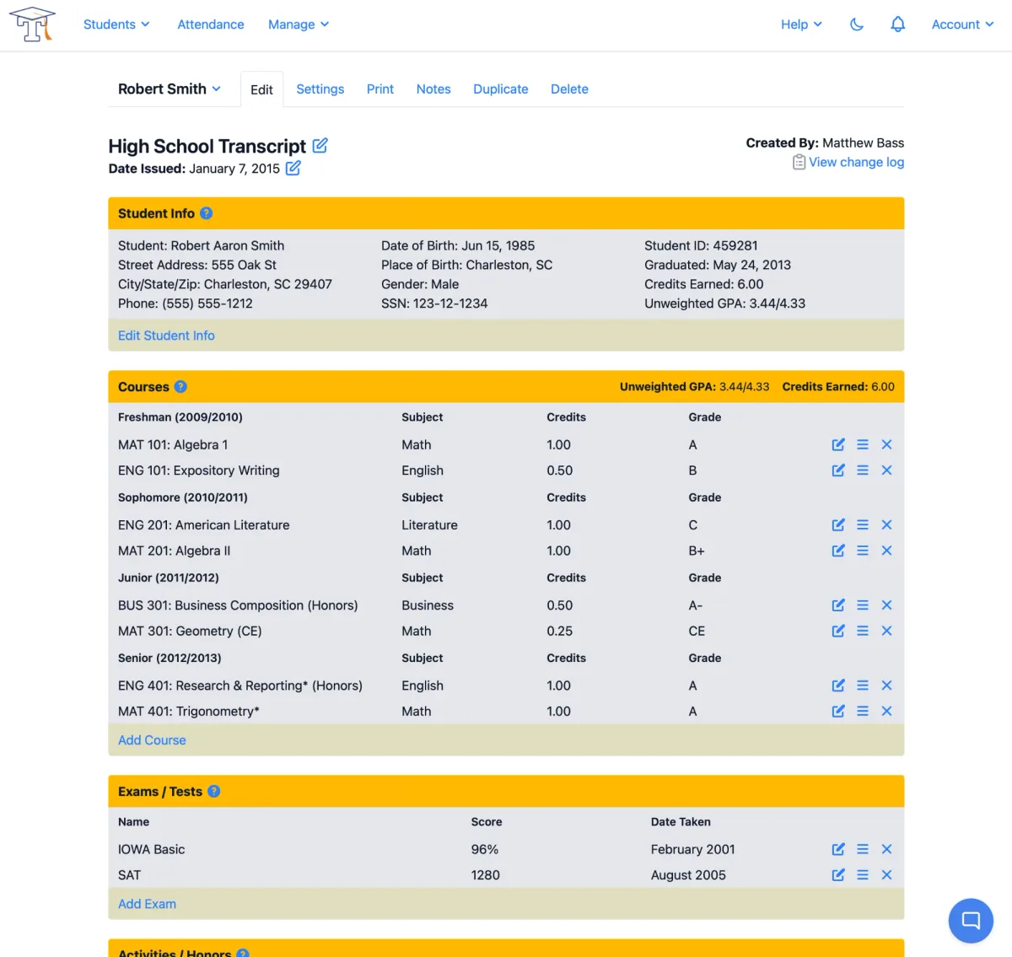Reorder IOWA Basic exam row handle
The width and height of the screenshot is (1012, 957).
click(863, 849)
